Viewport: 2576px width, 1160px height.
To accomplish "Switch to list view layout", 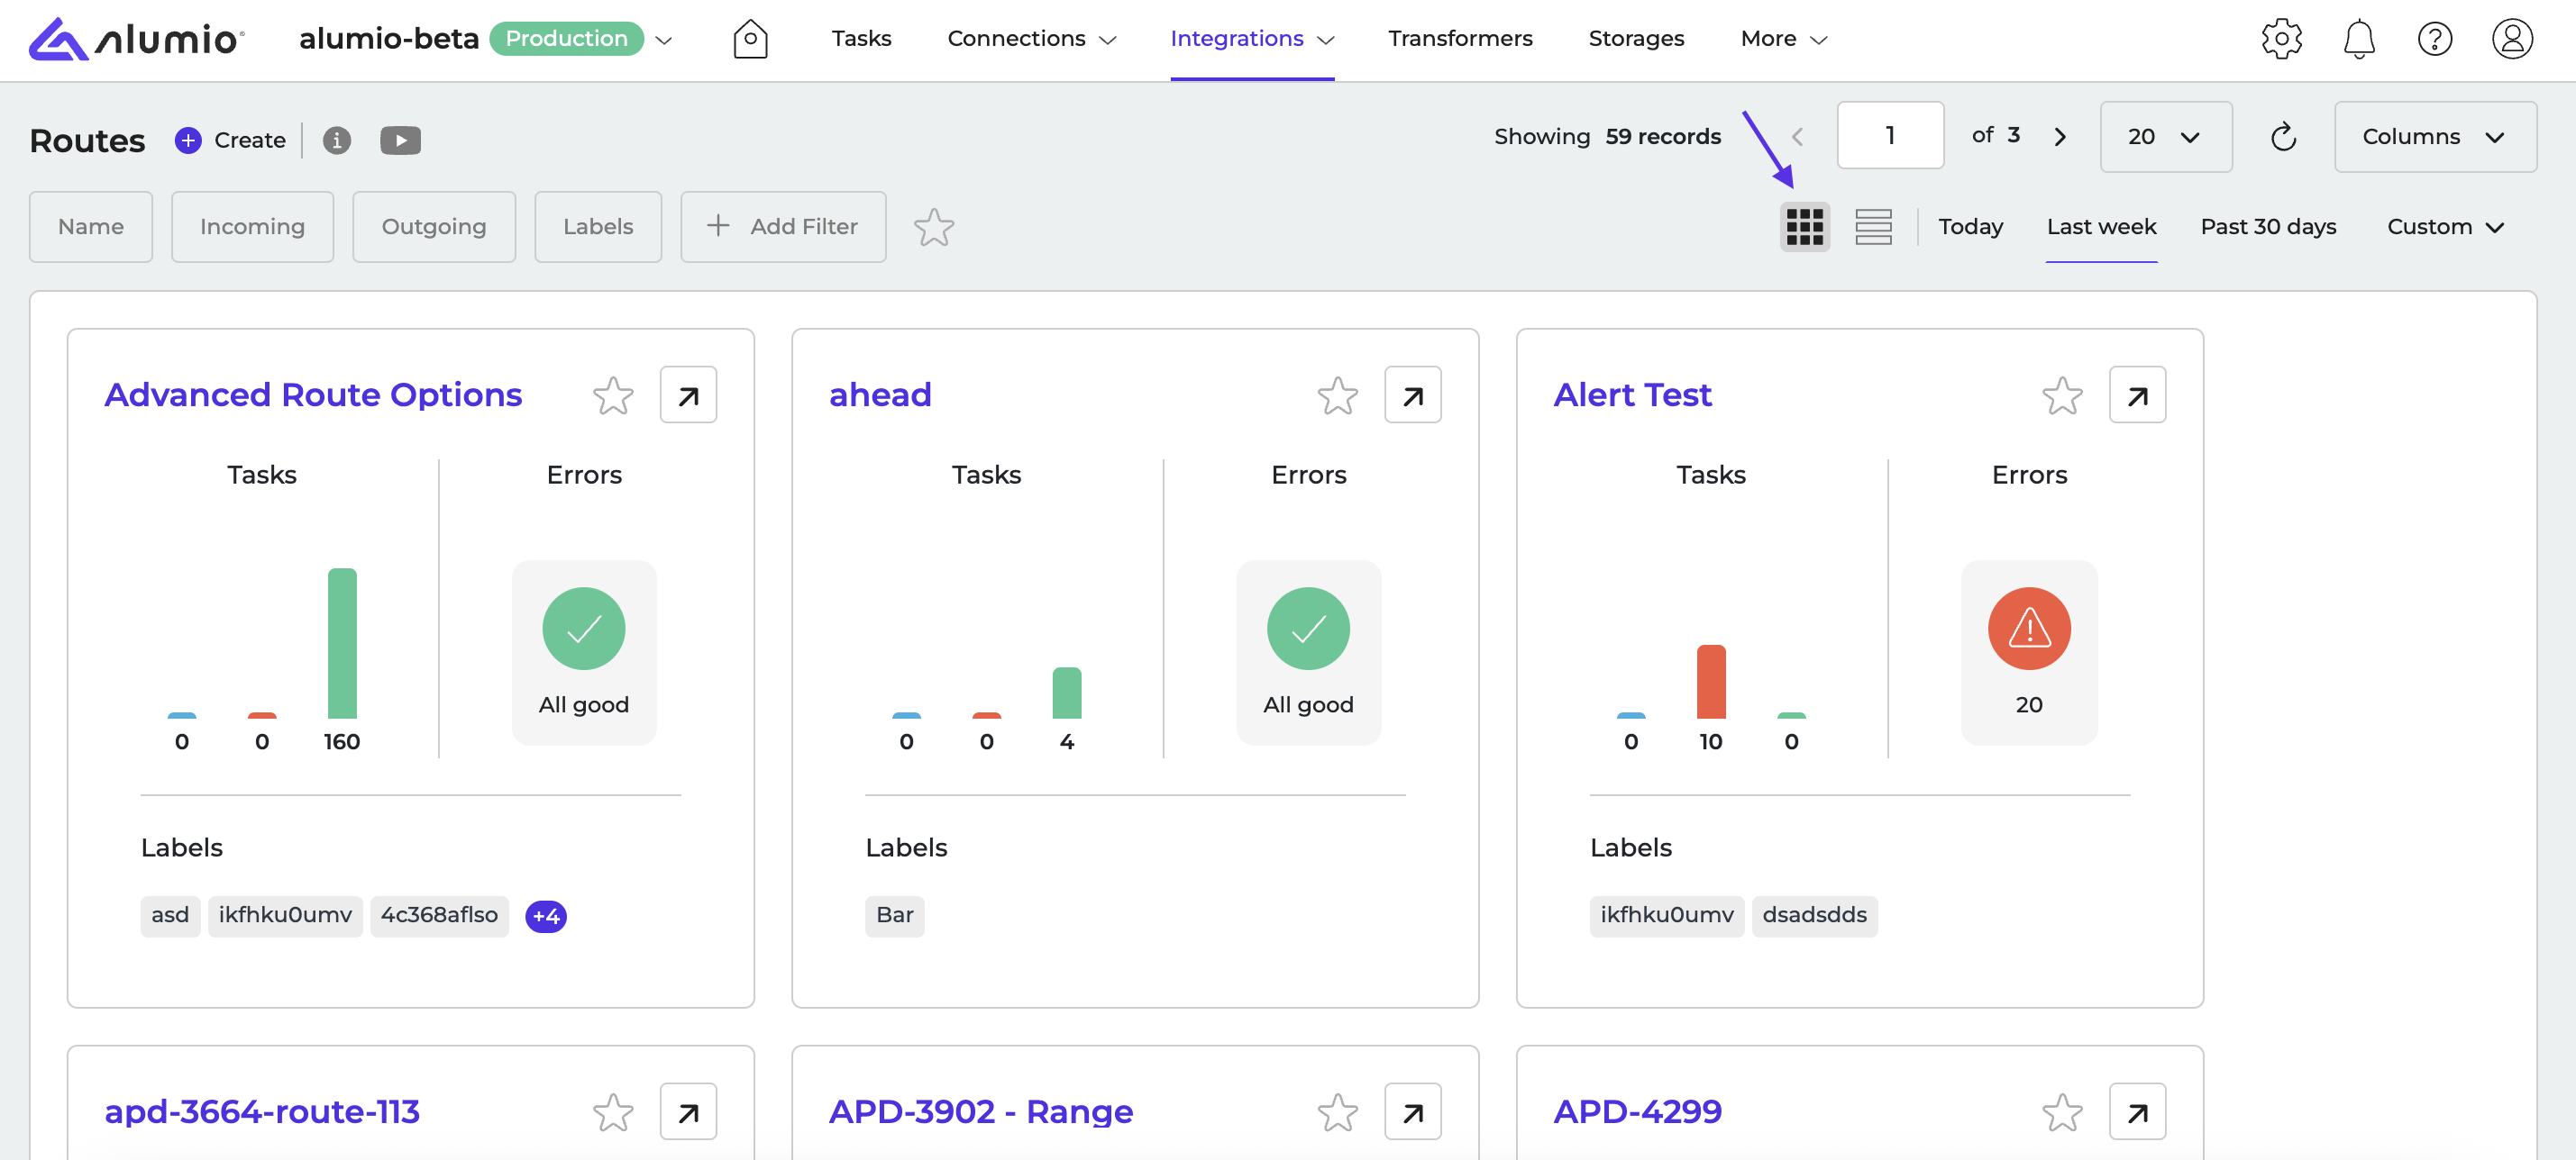I will click(x=1873, y=227).
